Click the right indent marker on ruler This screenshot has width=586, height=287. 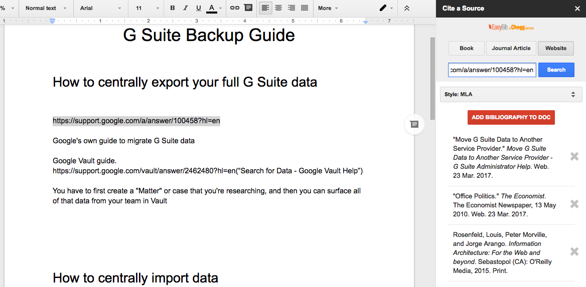[366, 23]
